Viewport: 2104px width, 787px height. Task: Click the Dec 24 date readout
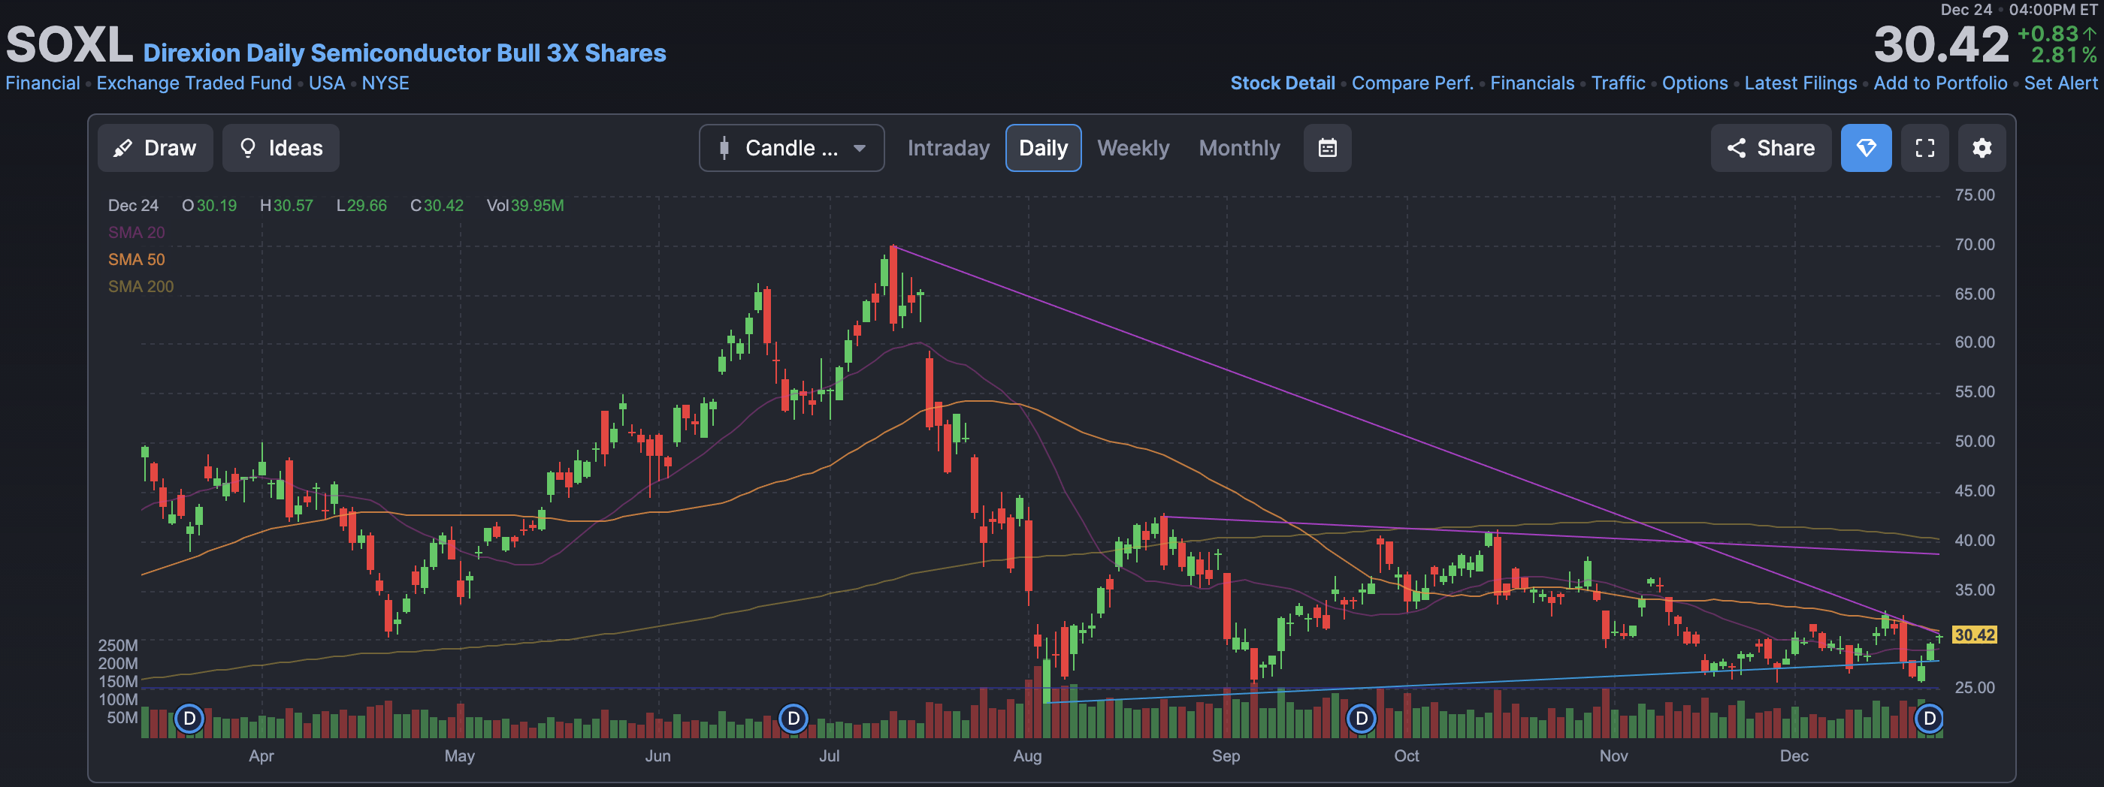133,206
